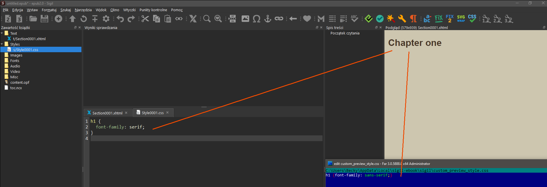The image size is (547, 187).
Task: Click the table of contents lines icon
Action: (x=332, y=19)
